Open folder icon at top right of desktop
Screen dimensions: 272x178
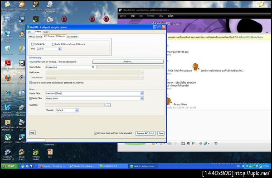(261, 5)
